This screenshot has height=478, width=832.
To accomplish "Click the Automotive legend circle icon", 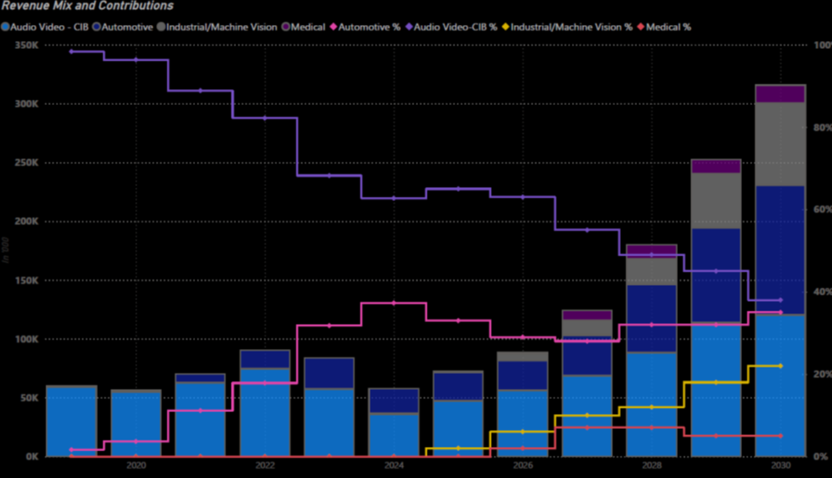I will tap(97, 27).
